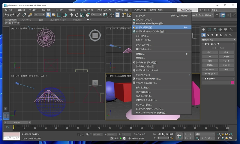Activate the Select Object tool
Image resolution: width=240 pixels, height=144 pixels.
click(48, 15)
